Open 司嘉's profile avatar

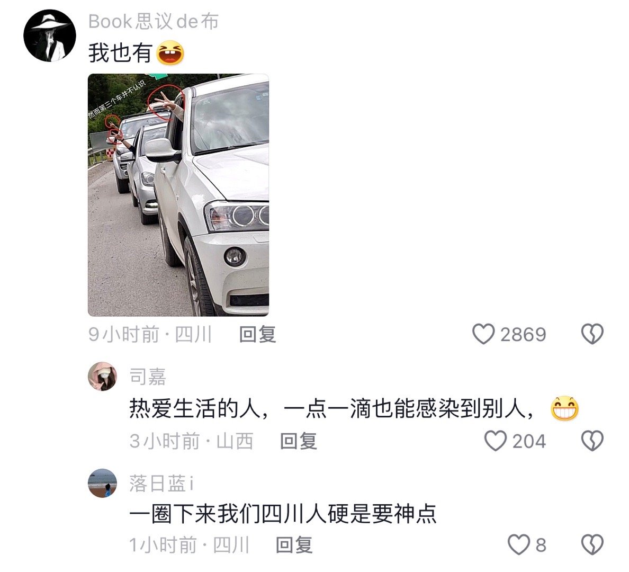pyautogui.click(x=102, y=376)
